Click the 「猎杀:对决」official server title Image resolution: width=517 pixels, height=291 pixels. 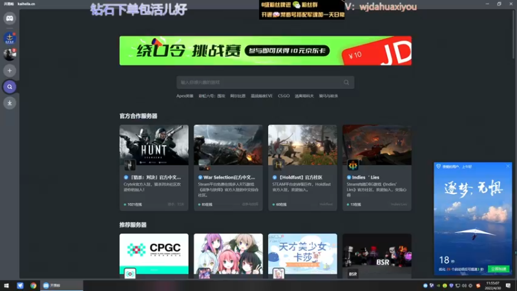click(155, 177)
